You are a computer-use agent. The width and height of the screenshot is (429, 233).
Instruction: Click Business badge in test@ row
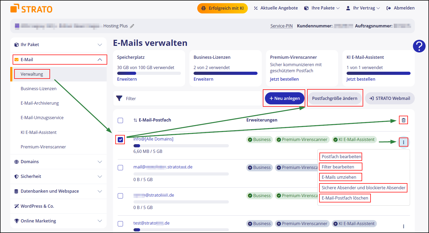click(259, 224)
